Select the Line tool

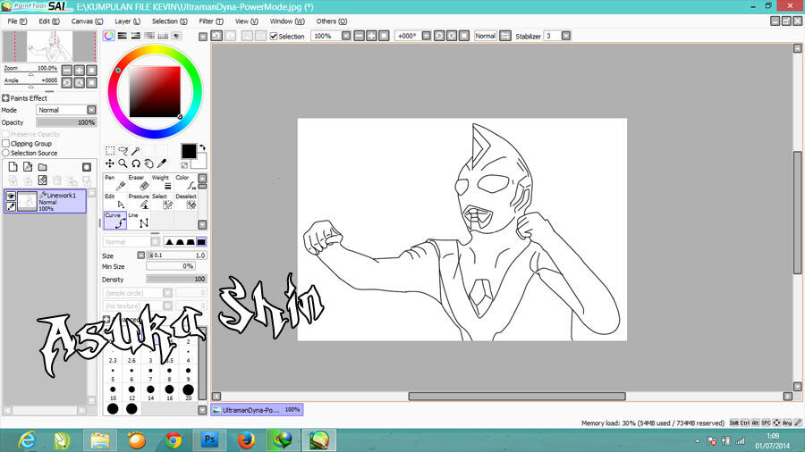[139, 221]
